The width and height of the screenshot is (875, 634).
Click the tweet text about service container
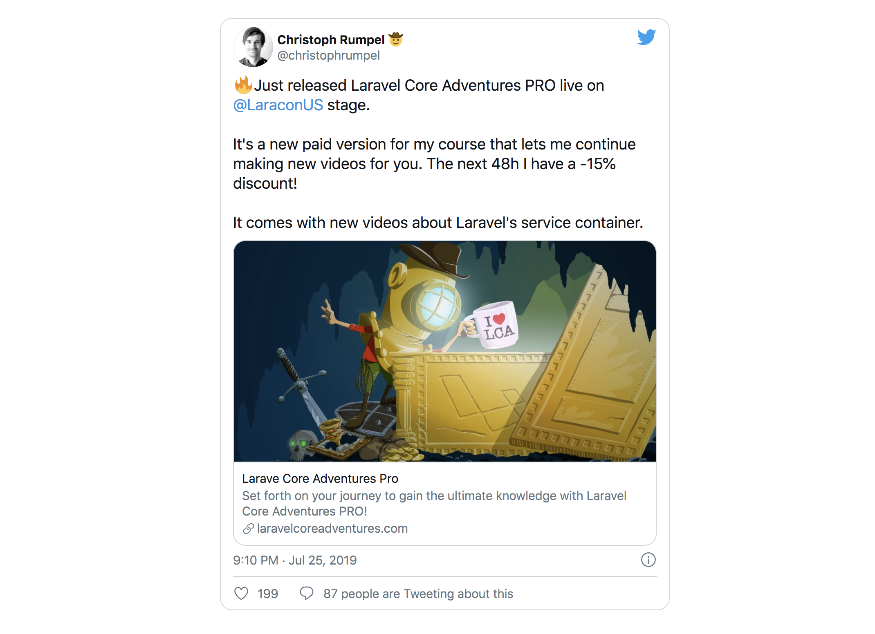click(x=438, y=223)
